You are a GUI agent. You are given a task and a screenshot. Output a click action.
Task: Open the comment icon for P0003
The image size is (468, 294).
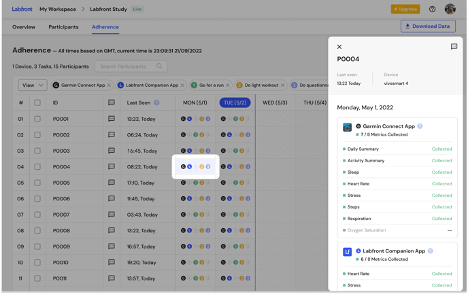112,151
